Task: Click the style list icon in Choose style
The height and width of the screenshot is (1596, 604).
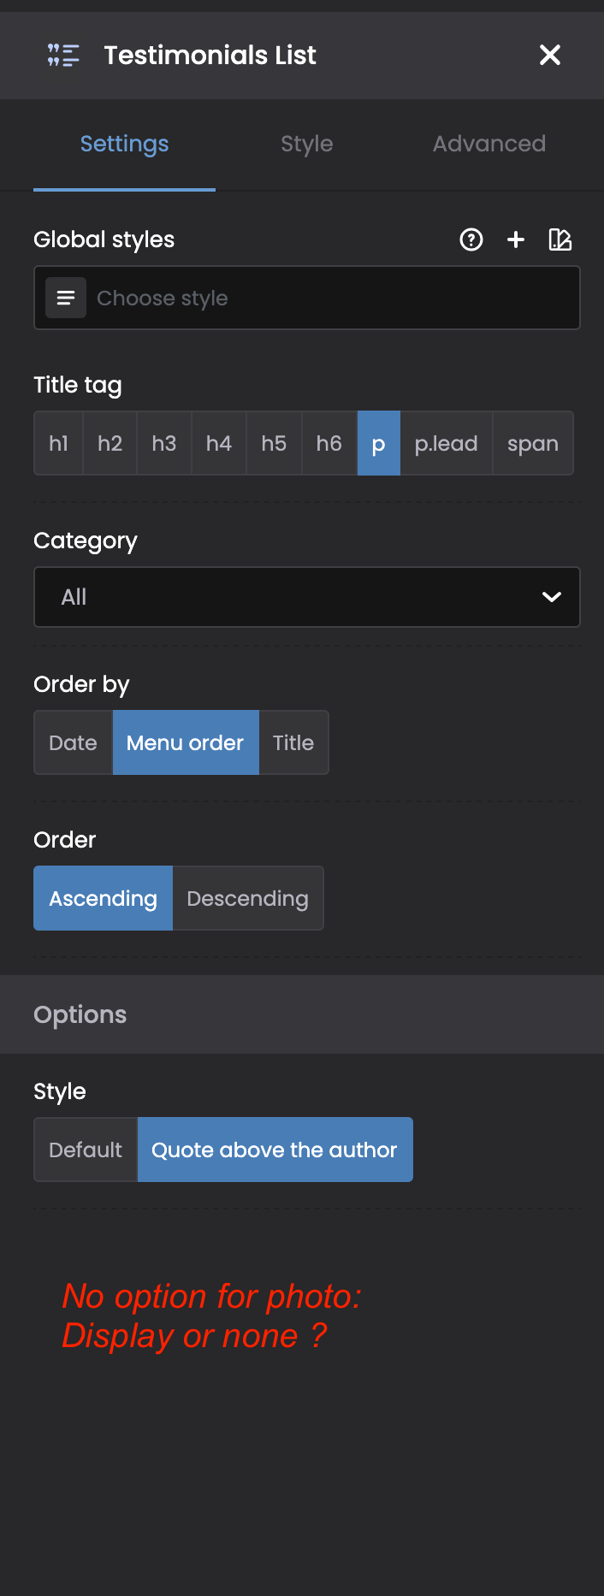Action: click(x=66, y=298)
